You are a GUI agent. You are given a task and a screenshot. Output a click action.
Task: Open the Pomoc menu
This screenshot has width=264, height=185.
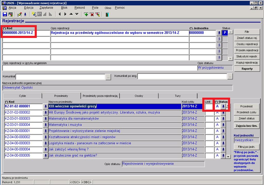click(x=120, y=8)
